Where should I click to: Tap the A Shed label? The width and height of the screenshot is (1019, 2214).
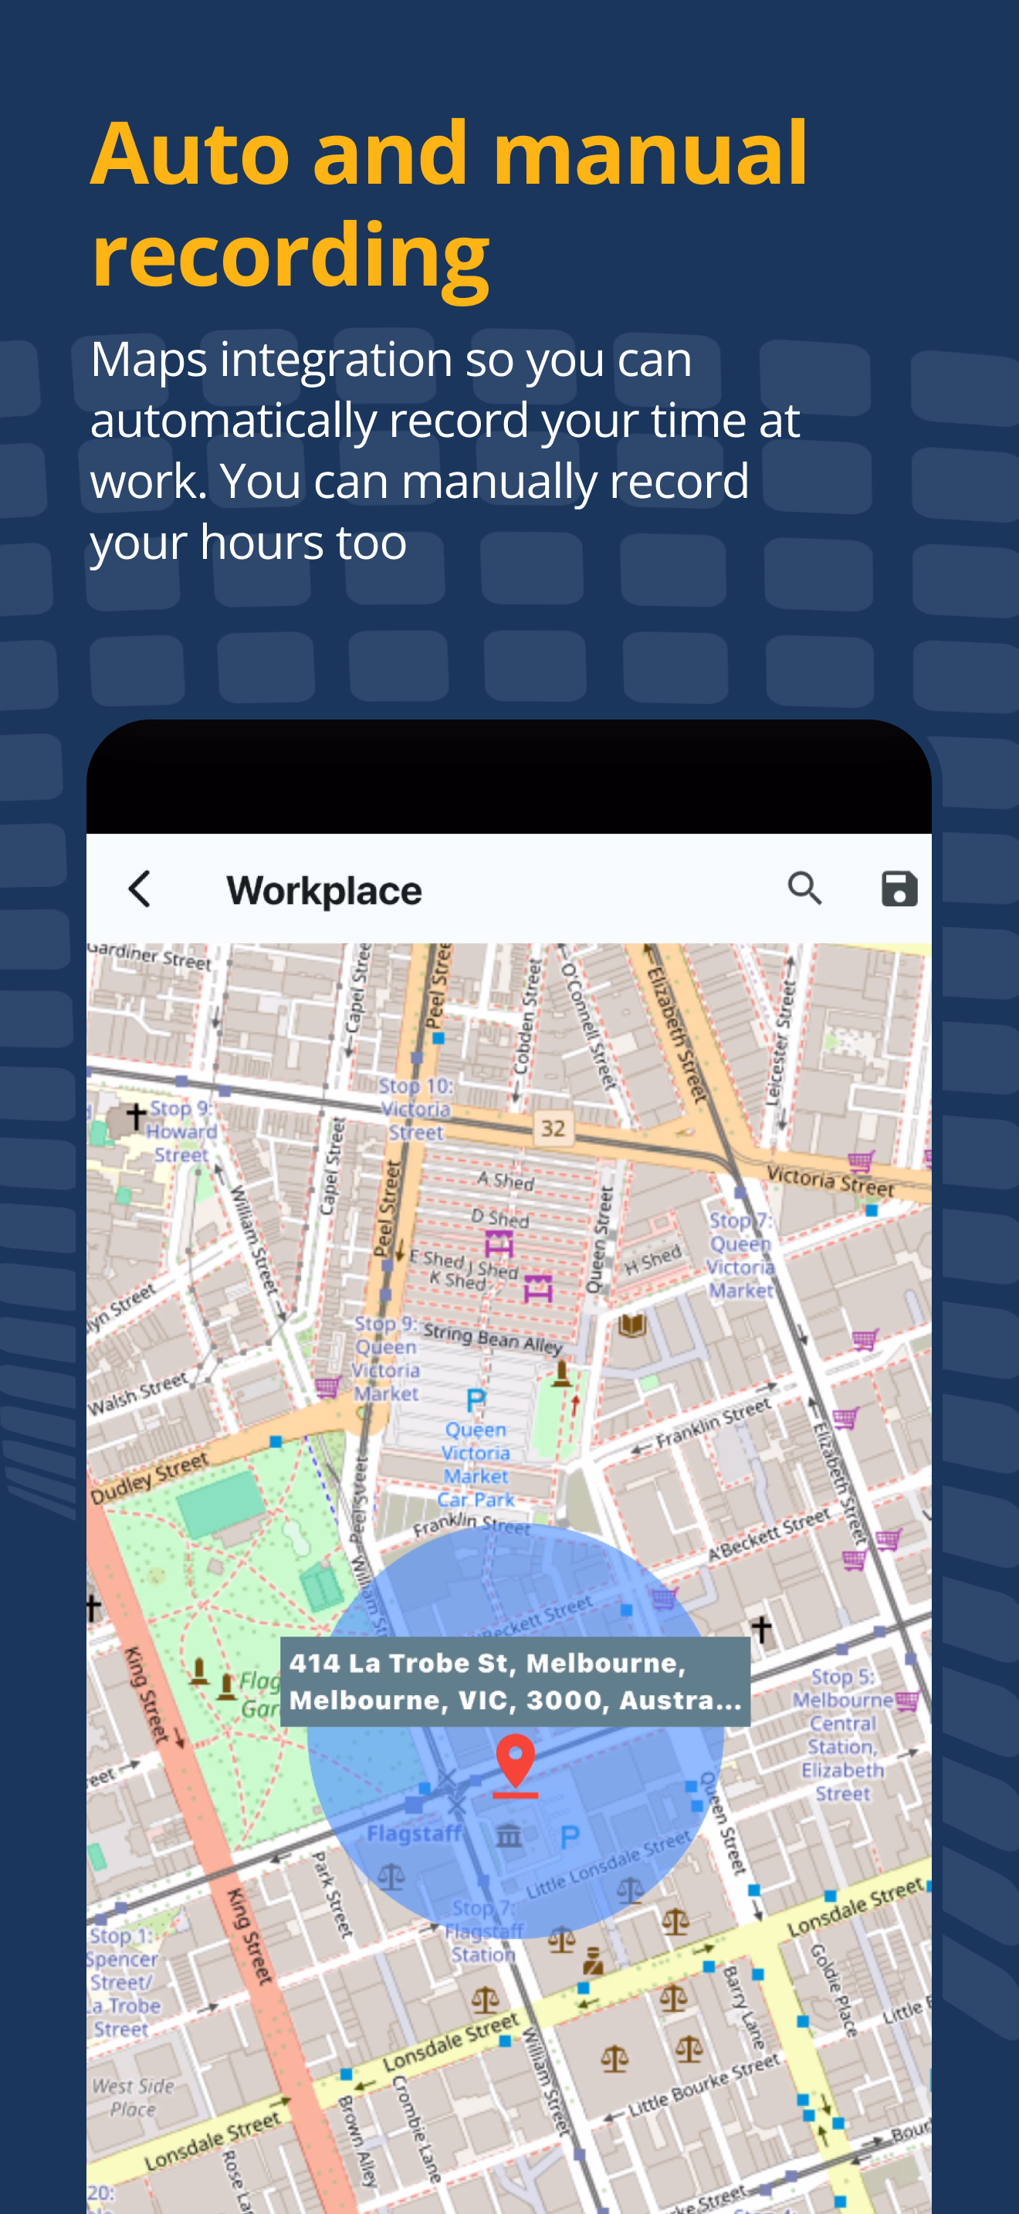click(506, 1180)
